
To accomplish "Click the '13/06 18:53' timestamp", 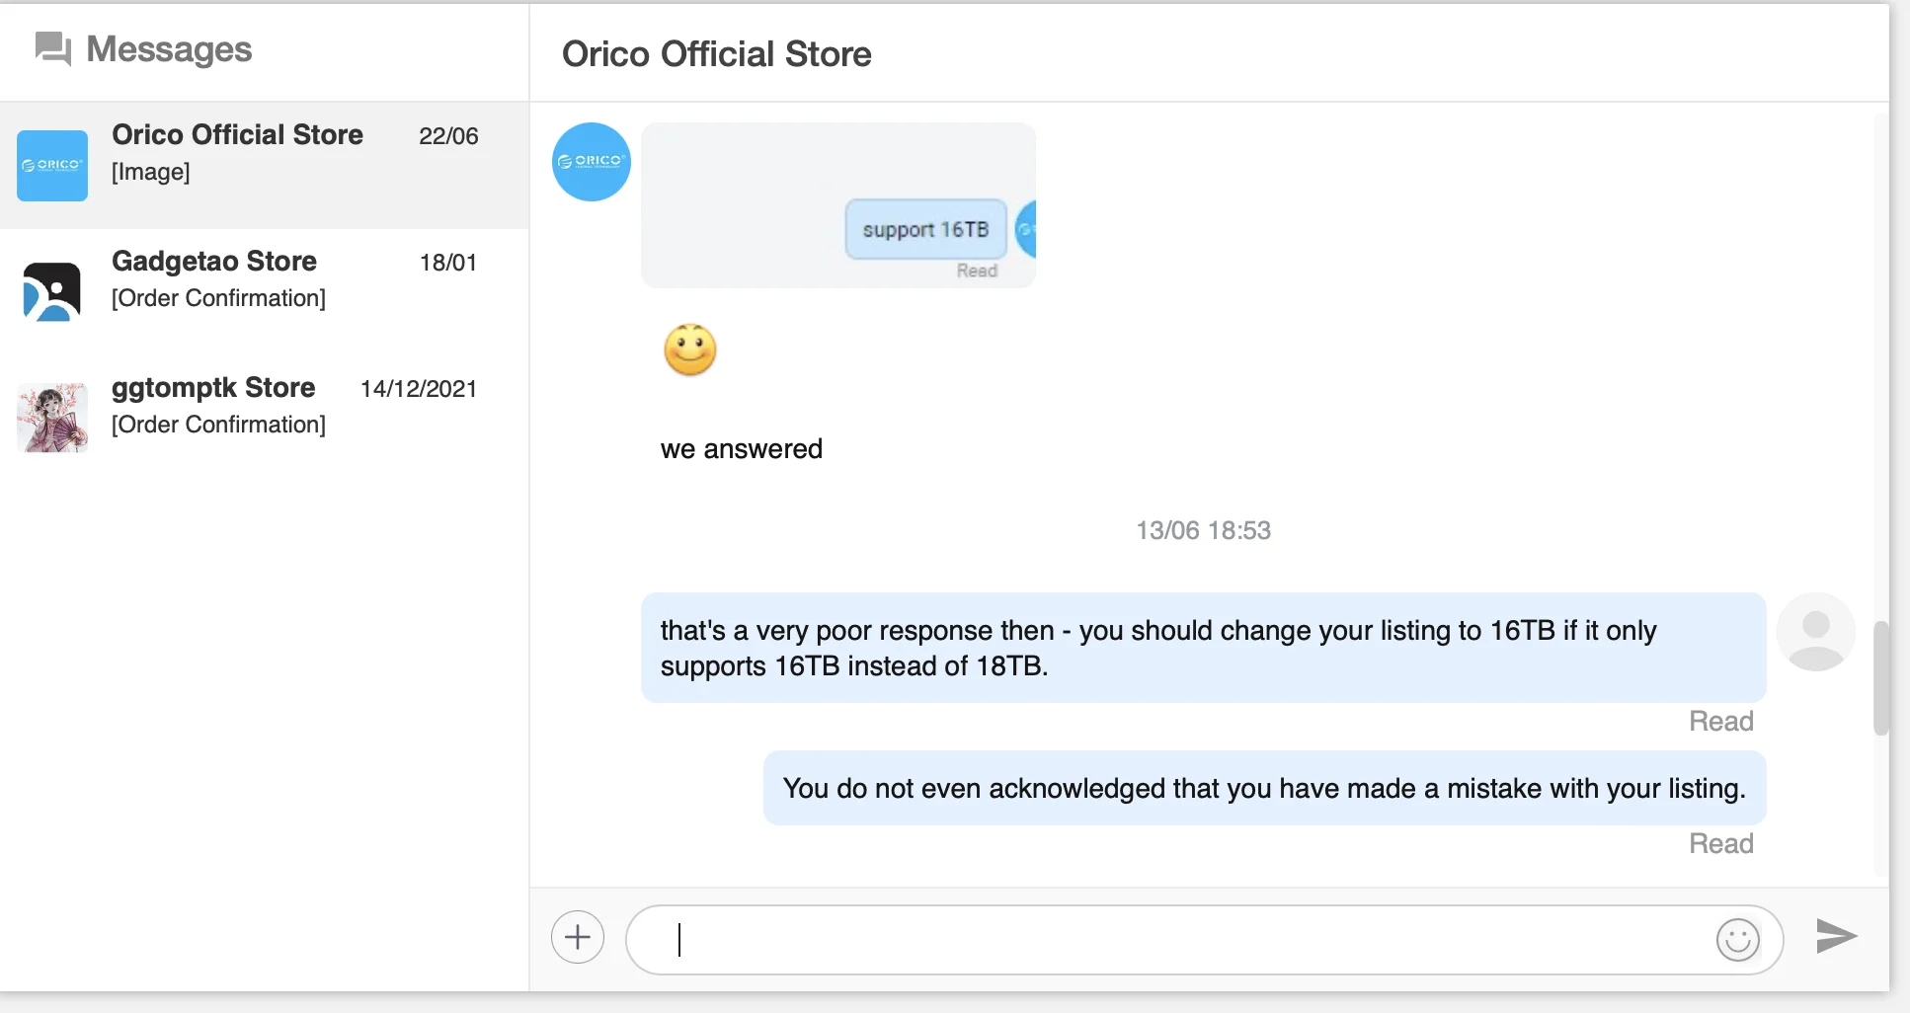I will pos(1203,530).
